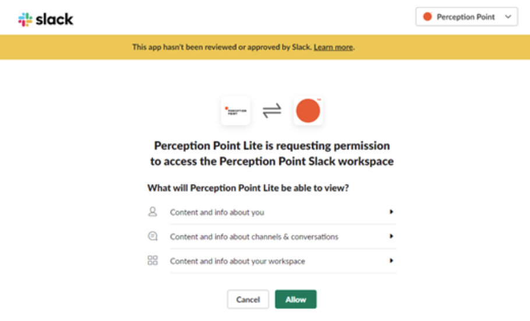Click the dropdown chevron beside Perception Point
This screenshot has width=530, height=321.
pos(508,17)
